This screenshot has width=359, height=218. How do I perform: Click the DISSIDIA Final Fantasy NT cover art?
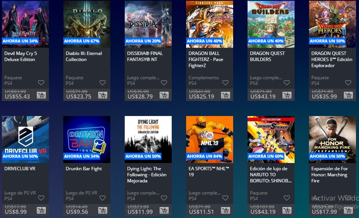tap(148, 24)
